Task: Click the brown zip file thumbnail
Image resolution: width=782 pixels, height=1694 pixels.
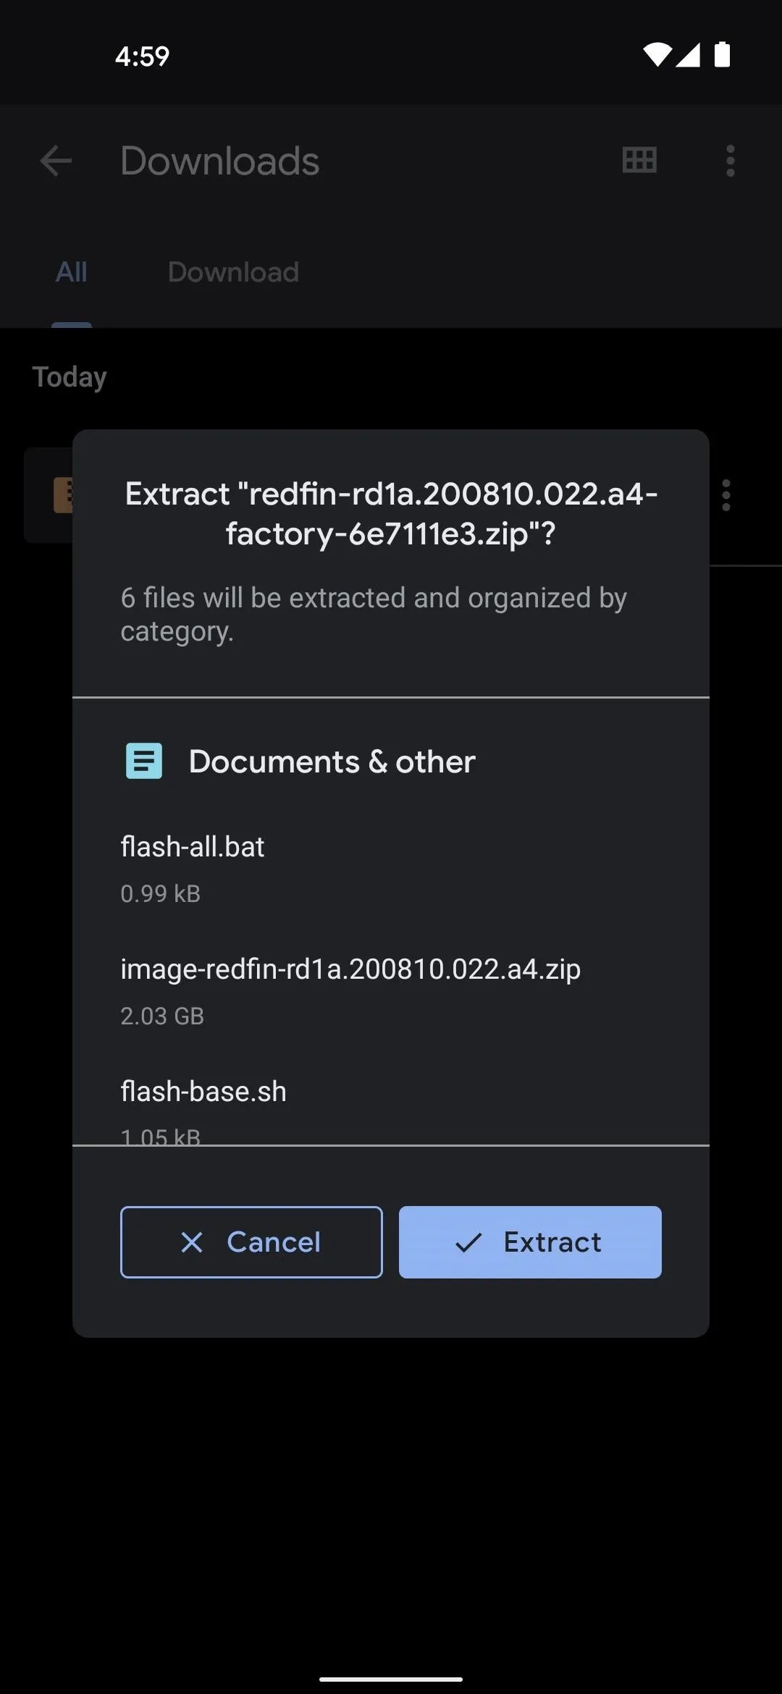Action: click(x=64, y=495)
